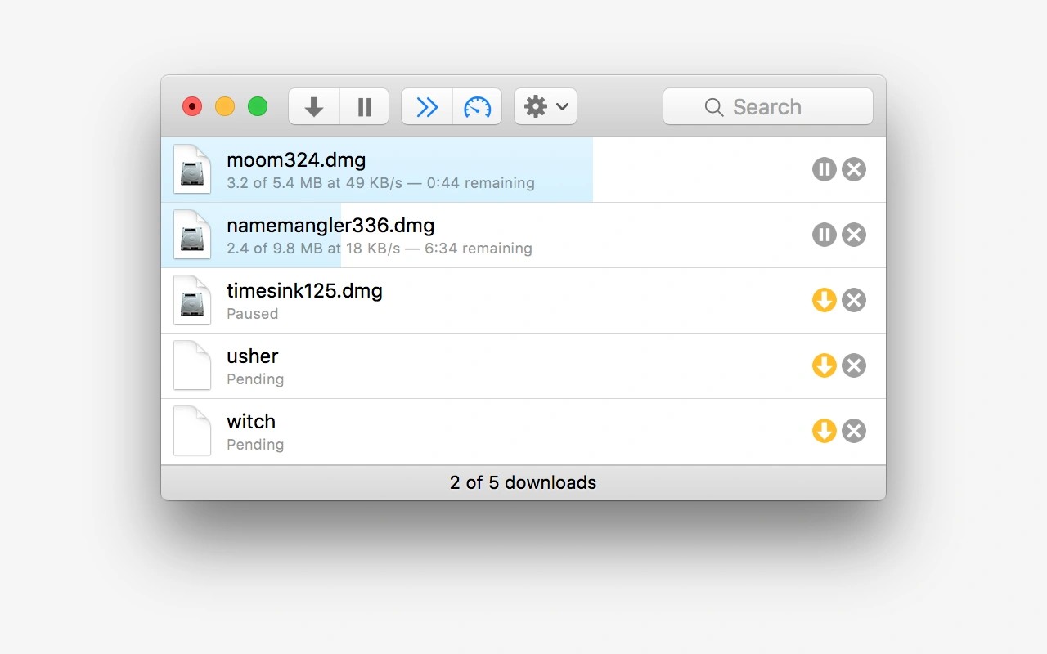Cancel the timesink125.dmg download
The height and width of the screenshot is (654, 1047).
click(854, 300)
